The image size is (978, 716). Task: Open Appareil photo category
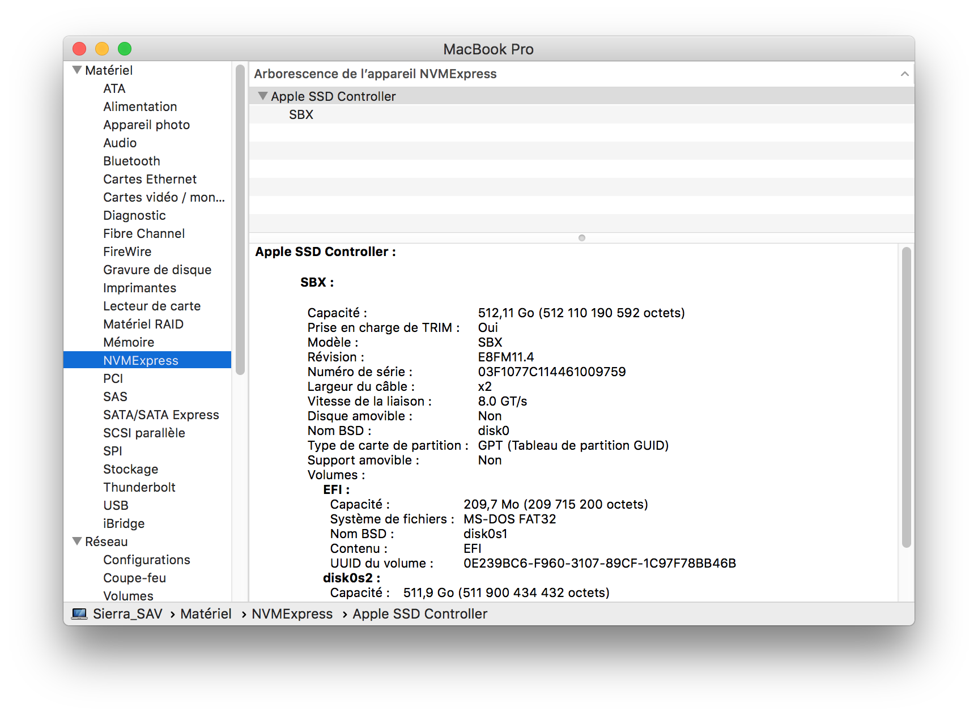click(x=146, y=125)
